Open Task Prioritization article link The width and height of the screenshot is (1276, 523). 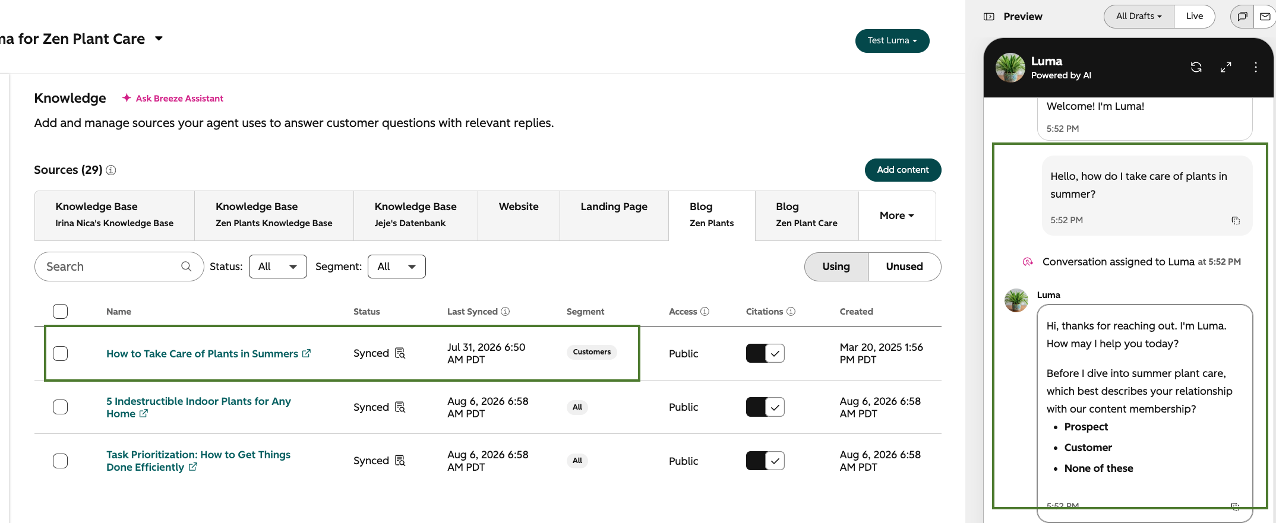tap(198, 461)
